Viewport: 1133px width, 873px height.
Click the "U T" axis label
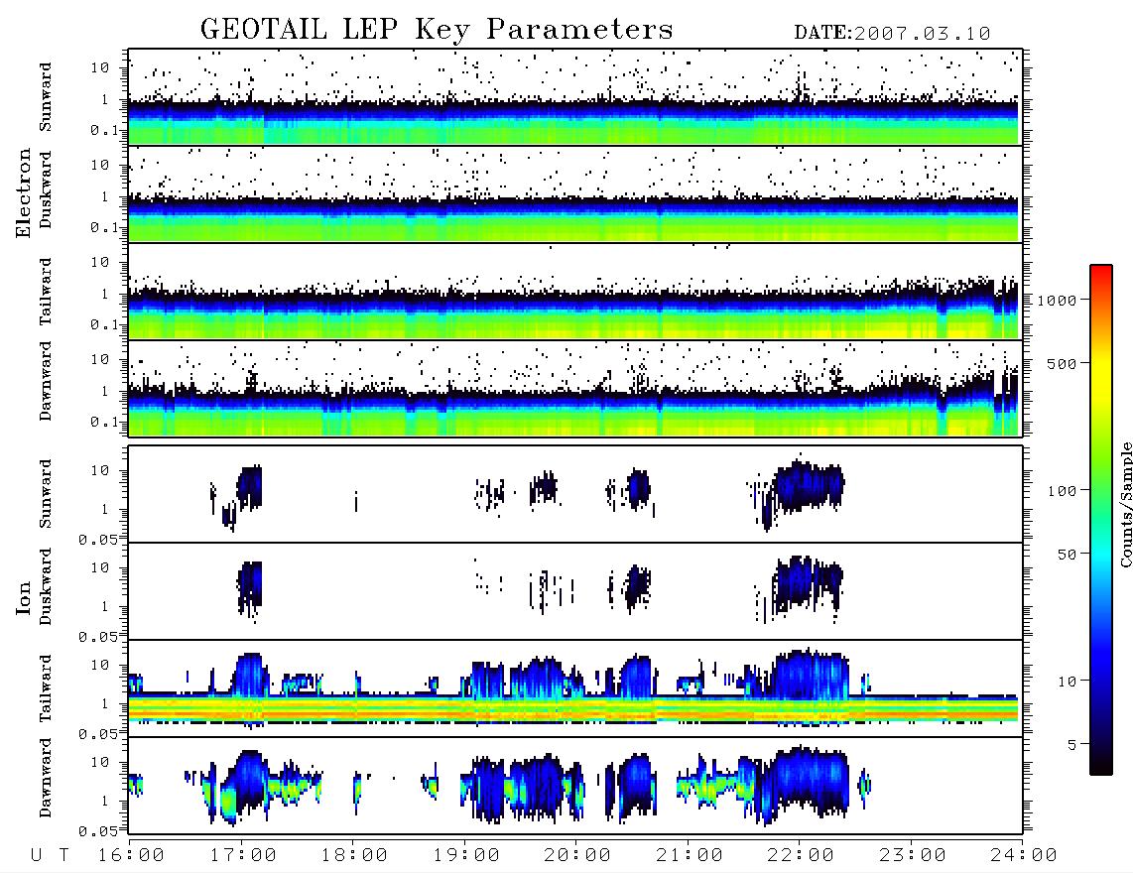coord(50,856)
